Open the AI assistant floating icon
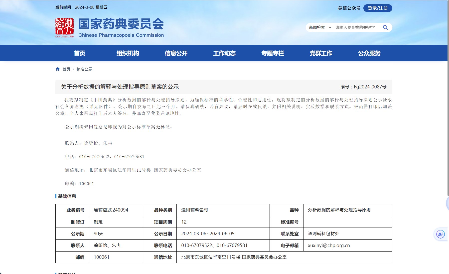The image size is (449, 274). 440,234
